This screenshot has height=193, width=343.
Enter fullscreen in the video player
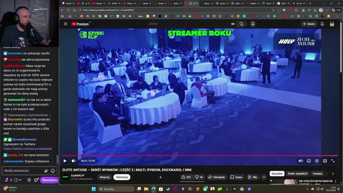(x=333, y=161)
